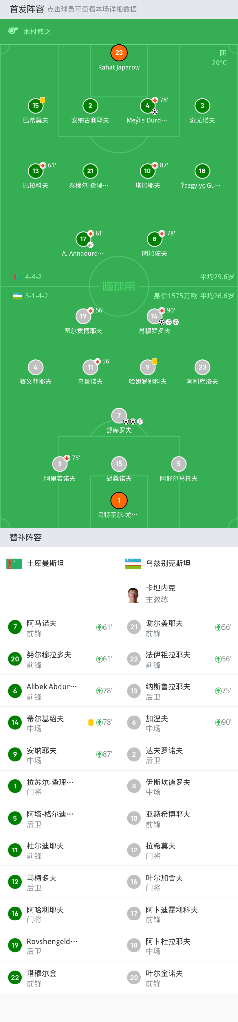Click the referee whistle icon beside 木村博之
Screen dimensions: 238x1022
(x=13, y=31)
